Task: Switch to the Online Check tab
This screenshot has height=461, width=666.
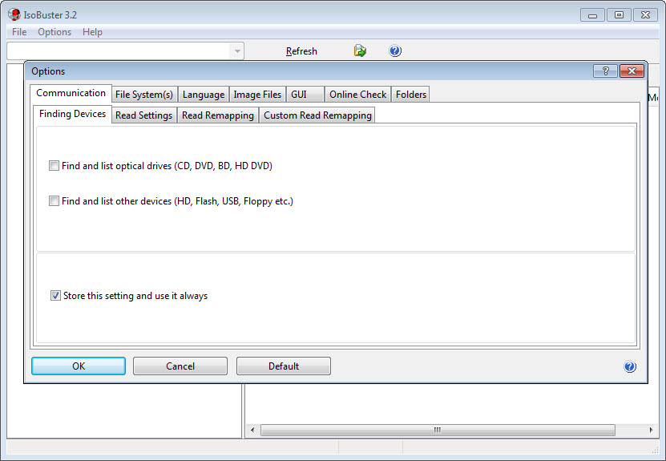Action: tap(358, 95)
